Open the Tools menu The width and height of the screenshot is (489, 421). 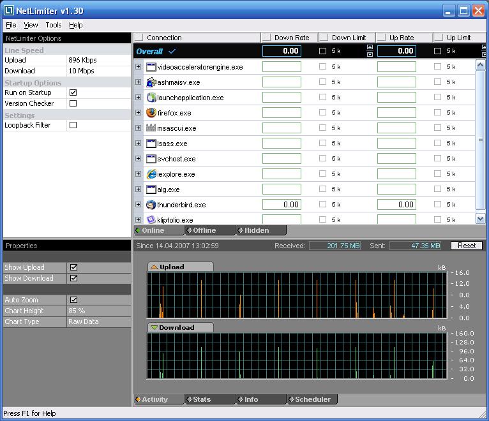(x=54, y=25)
